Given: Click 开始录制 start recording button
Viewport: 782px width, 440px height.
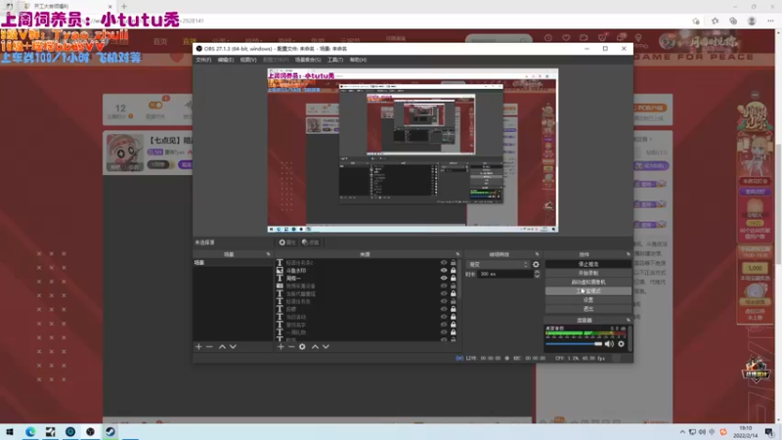Looking at the screenshot, I should (x=588, y=273).
